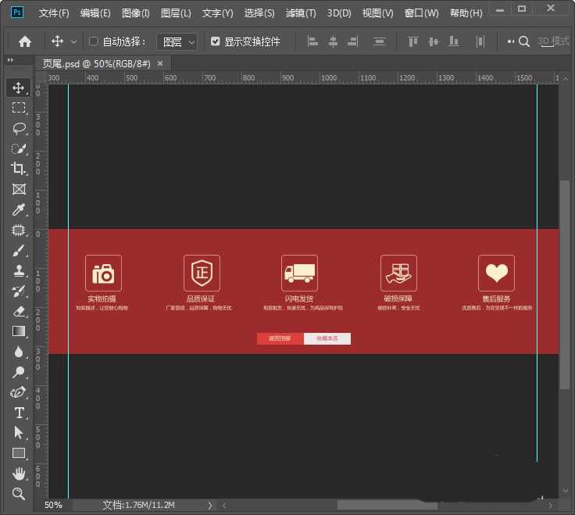This screenshot has width=575, height=515.
Task: Click the 返回顶部 button on canvas
Action: pos(280,338)
